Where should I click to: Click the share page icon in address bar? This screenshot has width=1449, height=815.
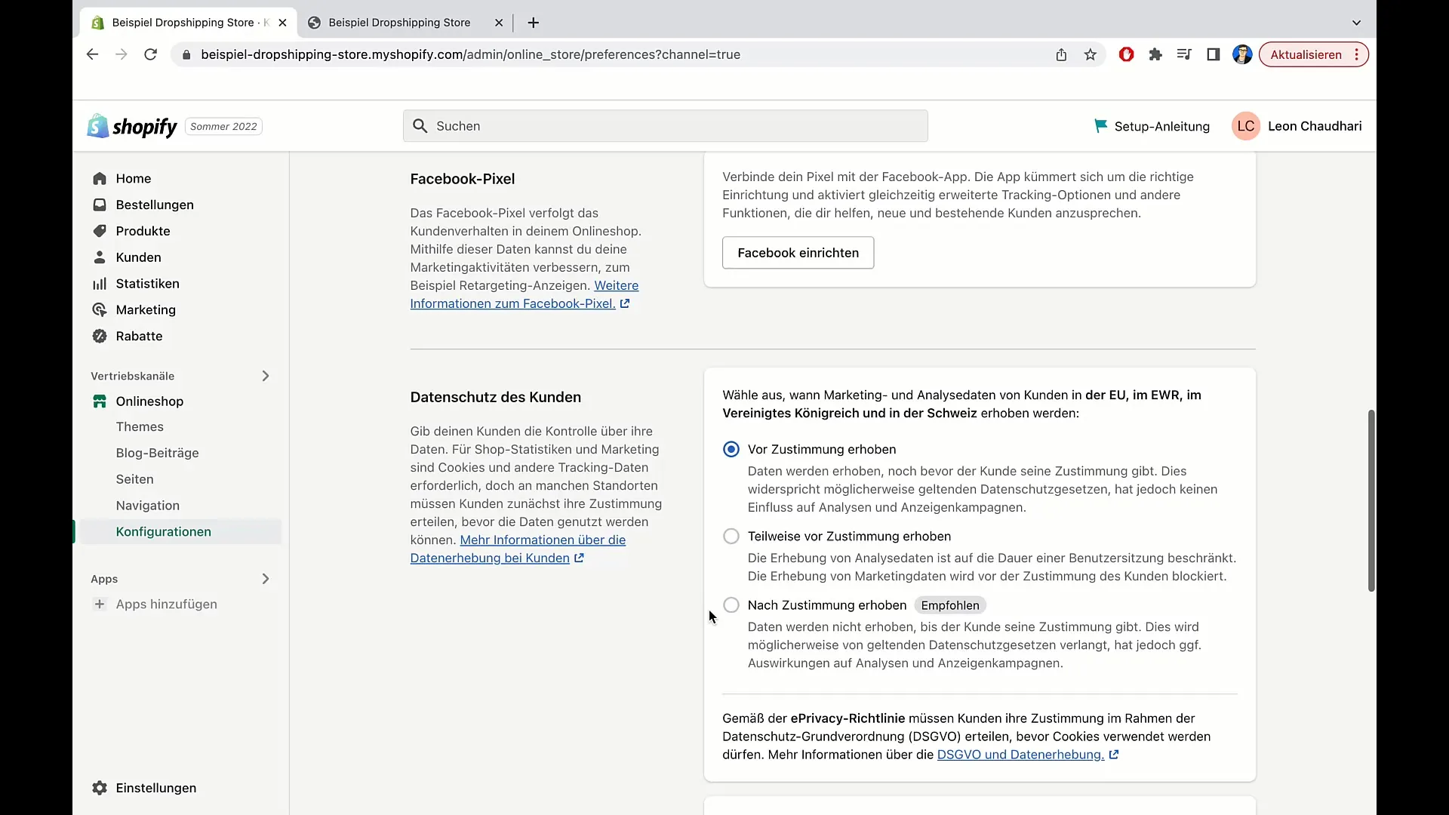coord(1061,54)
